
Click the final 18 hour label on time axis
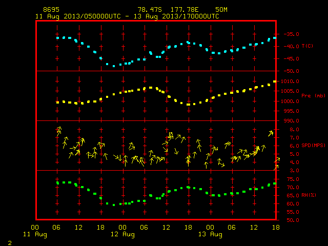coord(276,228)
